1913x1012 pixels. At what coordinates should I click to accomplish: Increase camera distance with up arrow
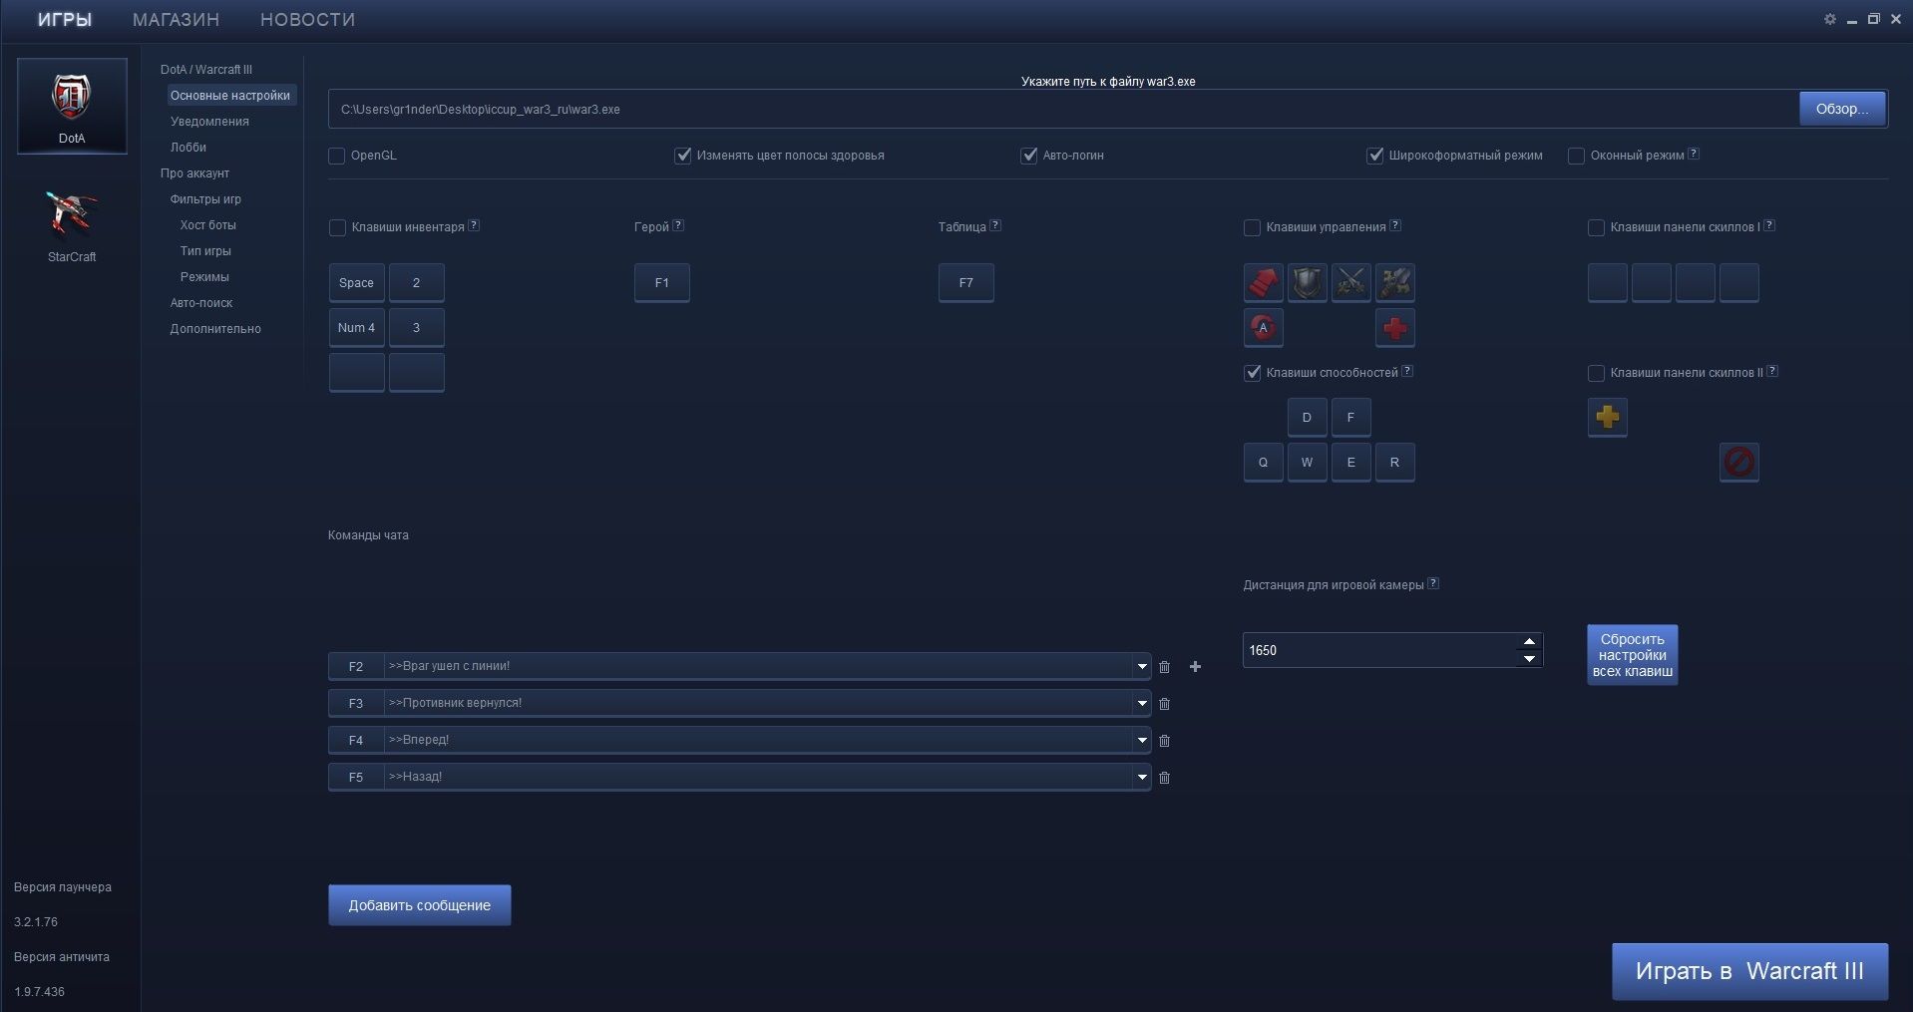click(x=1529, y=642)
